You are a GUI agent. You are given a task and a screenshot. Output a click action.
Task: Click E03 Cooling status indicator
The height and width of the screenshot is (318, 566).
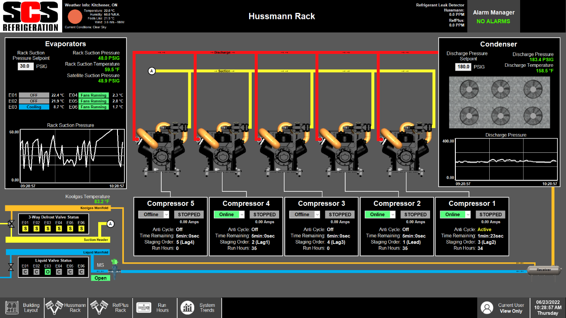click(34, 107)
